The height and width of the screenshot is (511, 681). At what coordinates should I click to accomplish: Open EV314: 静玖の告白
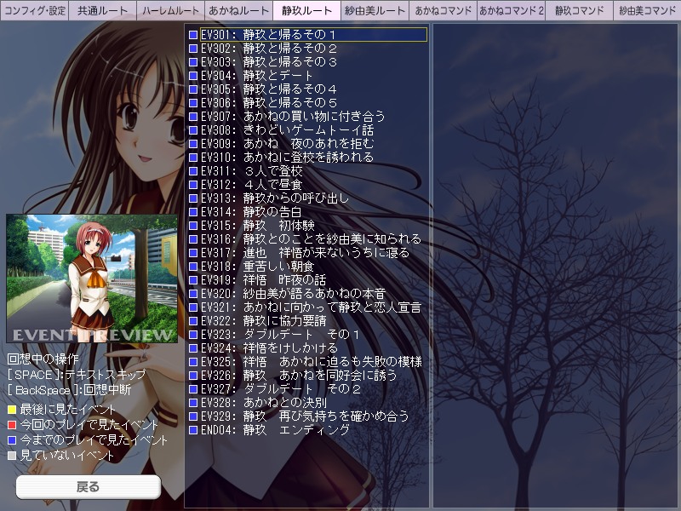coord(251,212)
